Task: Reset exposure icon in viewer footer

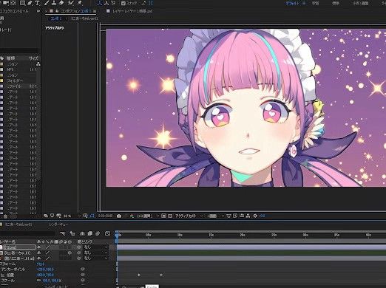Action: pos(255,216)
